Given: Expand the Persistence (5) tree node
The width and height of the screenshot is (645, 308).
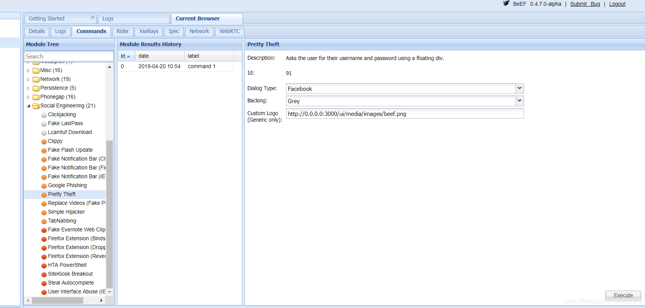Looking at the screenshot, I should tap(28, 88).
